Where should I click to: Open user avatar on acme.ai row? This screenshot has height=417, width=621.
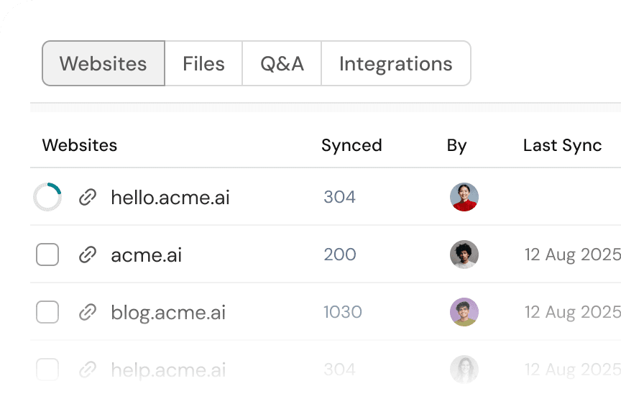click(464, 255)
